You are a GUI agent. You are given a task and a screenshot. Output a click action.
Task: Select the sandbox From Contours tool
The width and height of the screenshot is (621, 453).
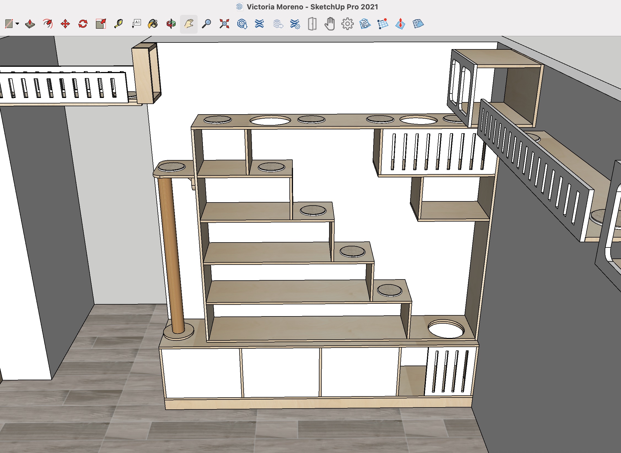coord(365,24)
